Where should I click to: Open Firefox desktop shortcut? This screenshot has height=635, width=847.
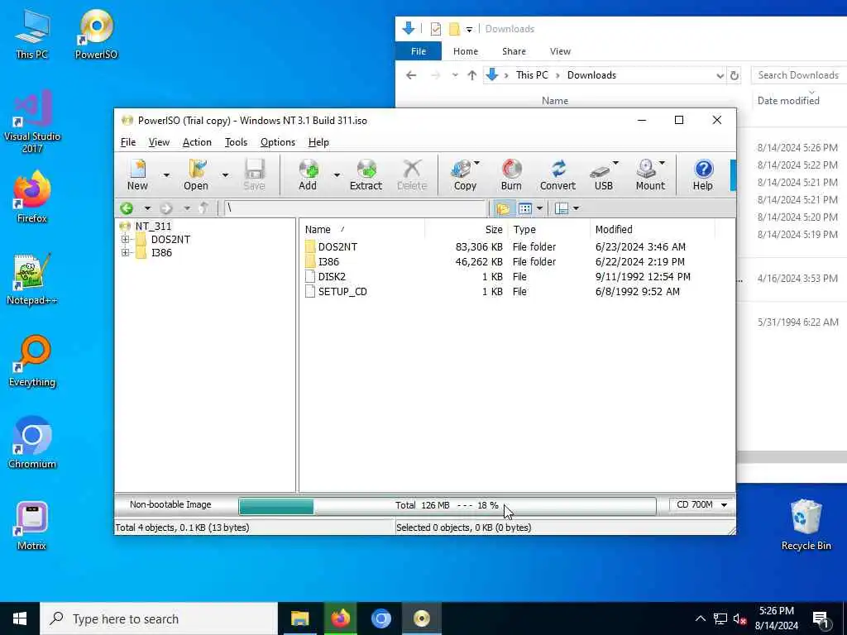pyautogui.click(x=32, y=197)
